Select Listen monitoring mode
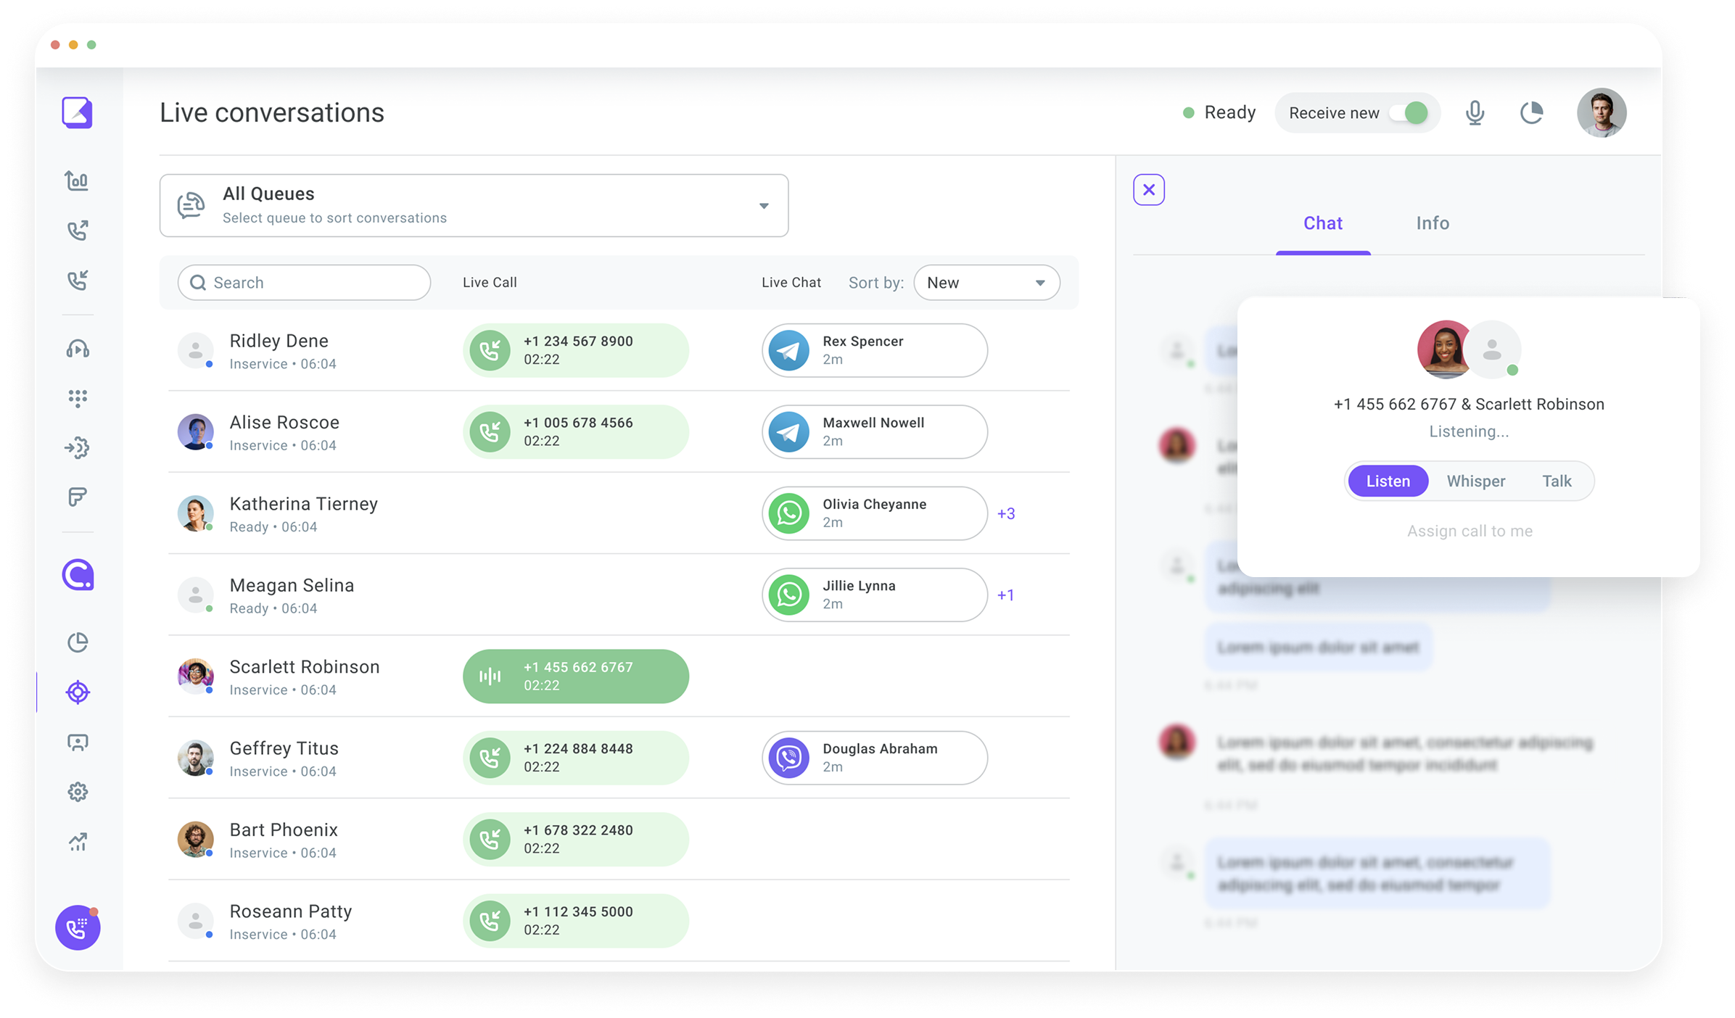The image size is (1735, 1018). point(1388,481)
